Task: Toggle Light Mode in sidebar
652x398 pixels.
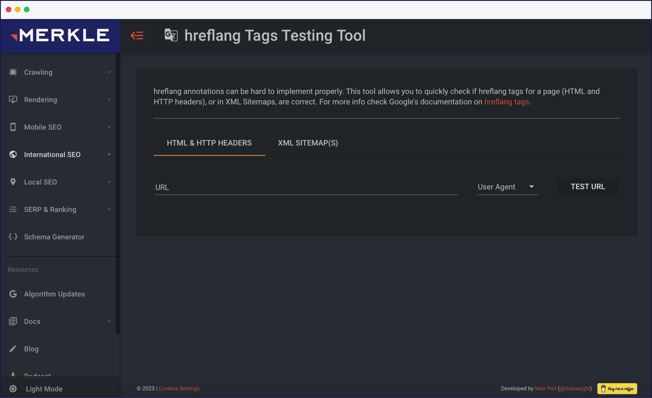Action: (x=43, y=389)
